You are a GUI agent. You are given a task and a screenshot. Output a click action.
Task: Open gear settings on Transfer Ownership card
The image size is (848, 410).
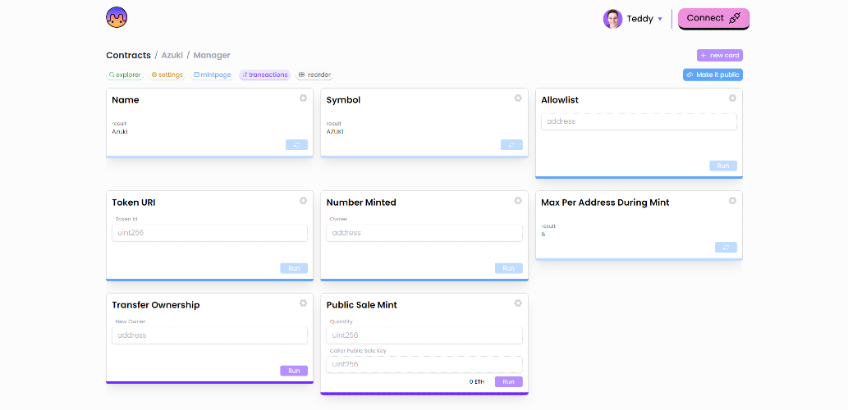pyautogui.click(x=304, y=303)
